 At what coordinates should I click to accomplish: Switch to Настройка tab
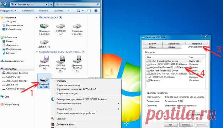pyautogui.click(x=197, y=44)
